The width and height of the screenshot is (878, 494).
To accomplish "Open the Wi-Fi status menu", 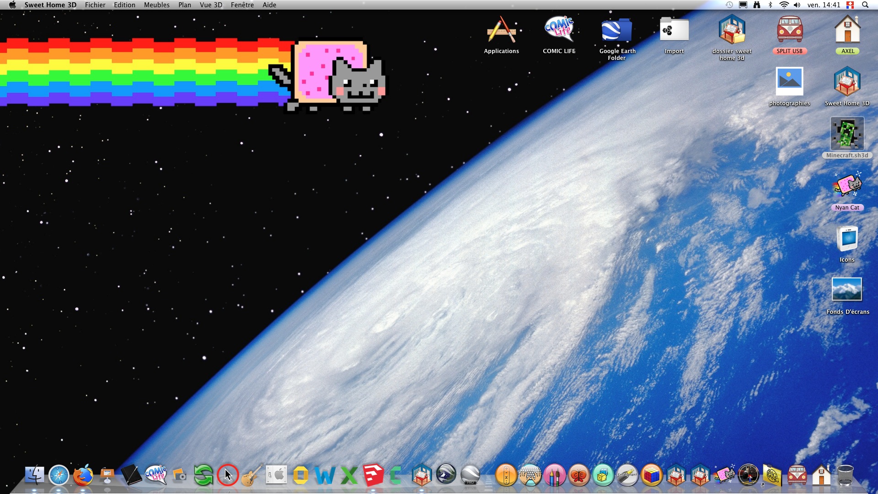I will click(784, 5).
